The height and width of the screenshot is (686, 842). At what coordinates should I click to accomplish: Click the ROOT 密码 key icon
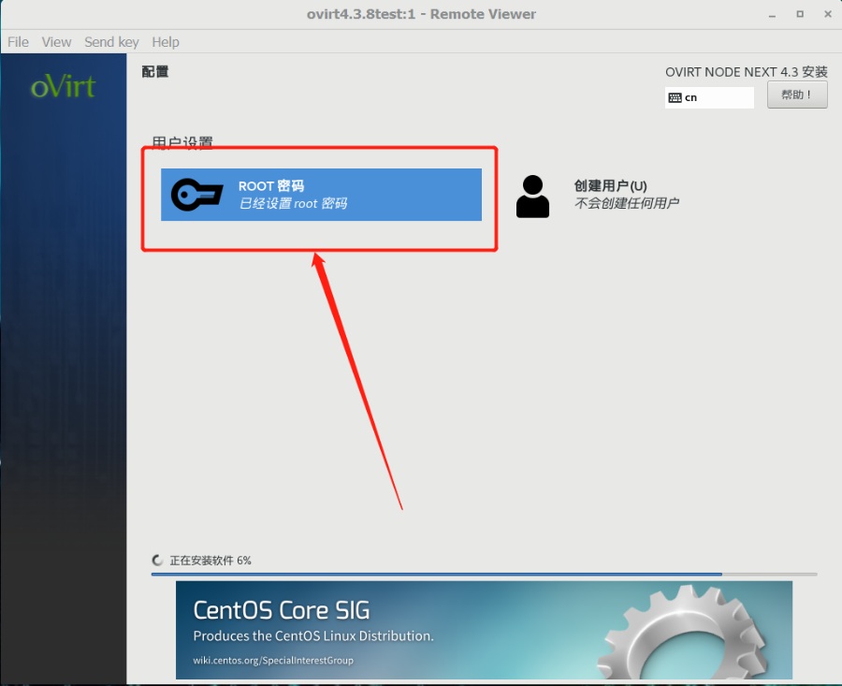tap(197, 195)
